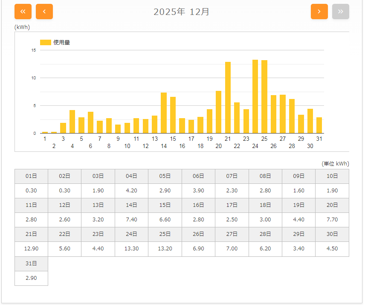
Task: Click the 2.90 value under 31日
Action: [x=31, y=278]
